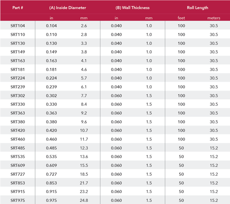The height and width of the screenshot is (204, 230).
Task: Click the SRT975 part number
Action: tap(18, 200)
